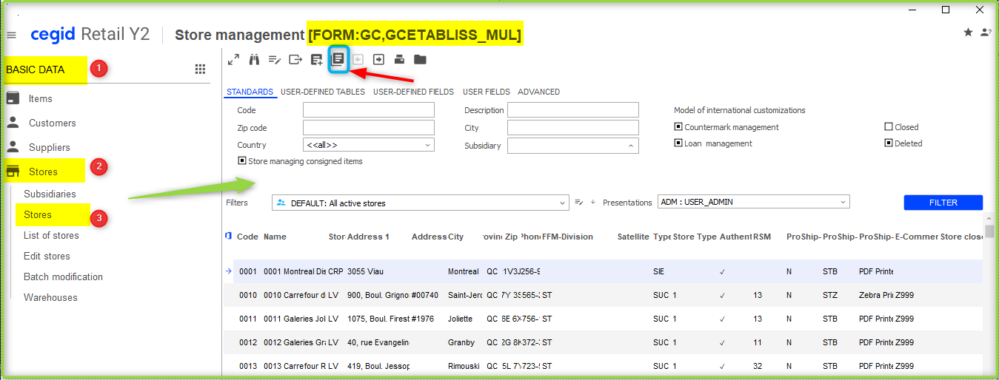
Task: Click into the Description input field
Action: (573, 110)
